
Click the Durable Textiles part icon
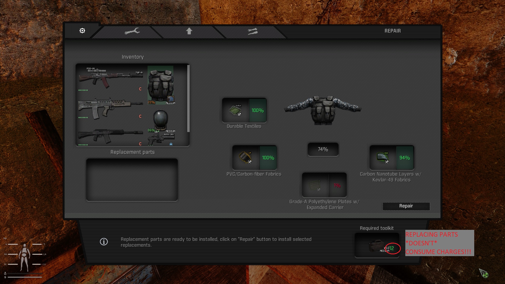click(x=236, y=110)
